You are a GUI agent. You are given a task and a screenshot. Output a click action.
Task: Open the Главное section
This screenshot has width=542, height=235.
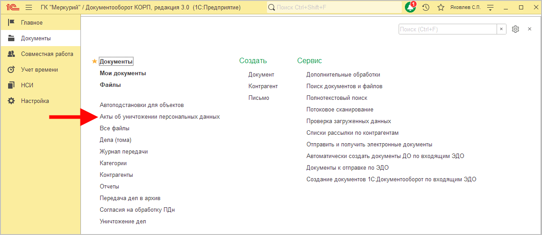31,23
